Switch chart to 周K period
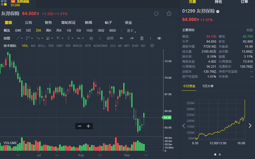255x159 pixels. point(48,31)
